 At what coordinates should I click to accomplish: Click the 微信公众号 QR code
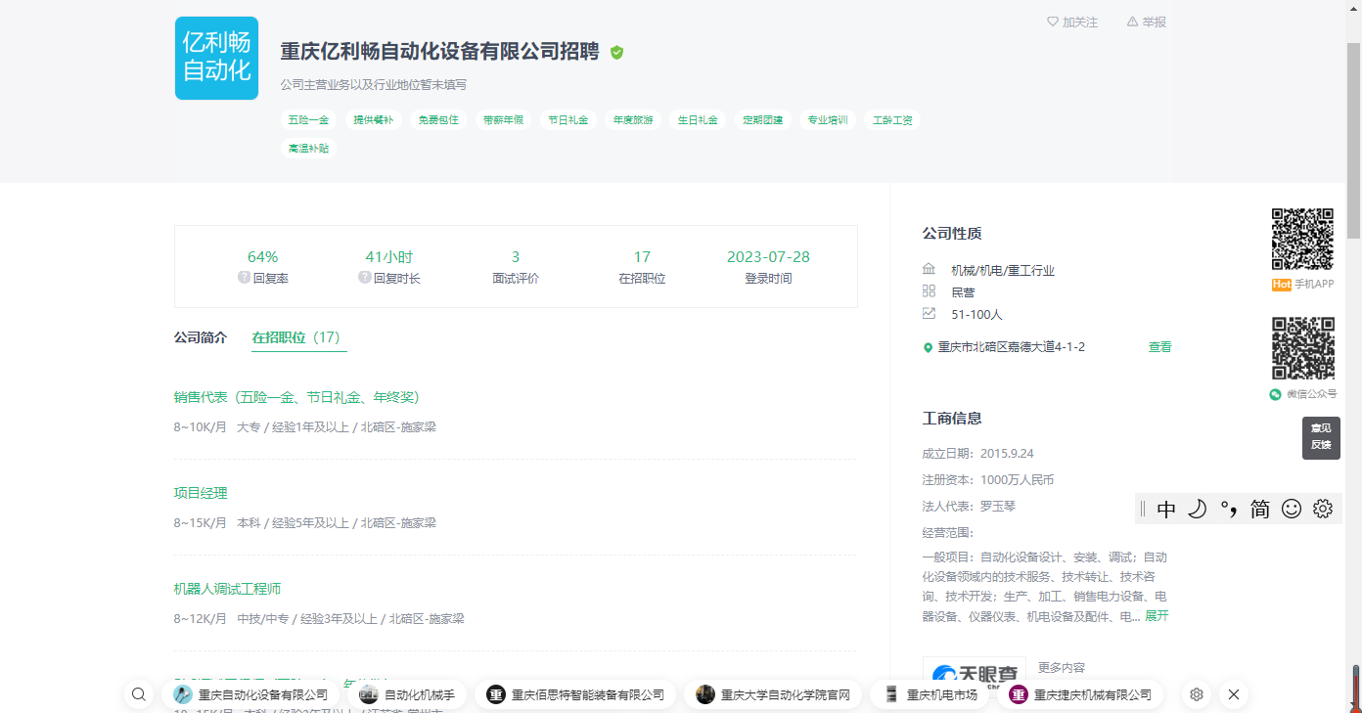pyautogui.click(x=1302, y=348)
